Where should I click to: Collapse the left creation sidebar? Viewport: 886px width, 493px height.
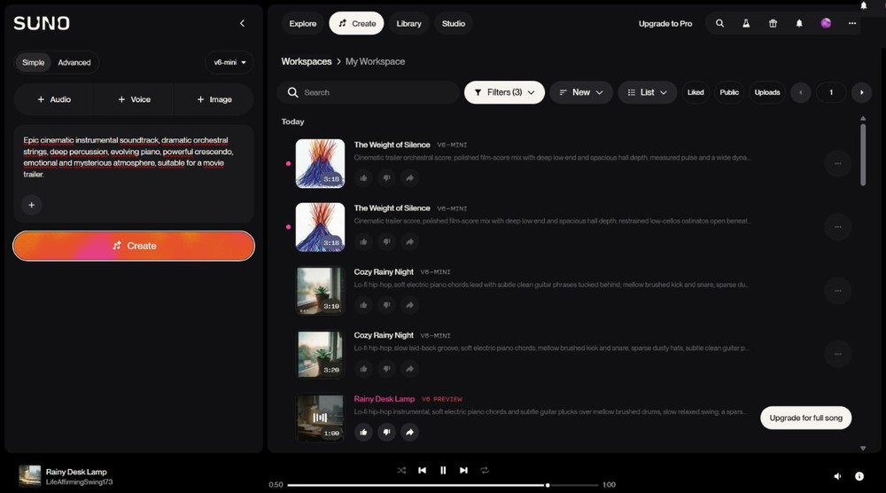pos(242,23)
